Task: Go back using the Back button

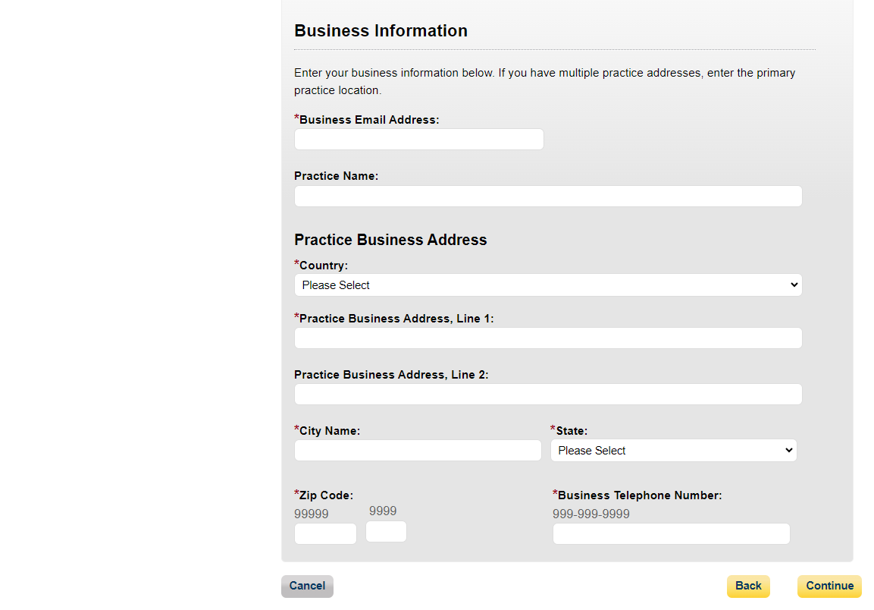Action: tap(748, 586)
